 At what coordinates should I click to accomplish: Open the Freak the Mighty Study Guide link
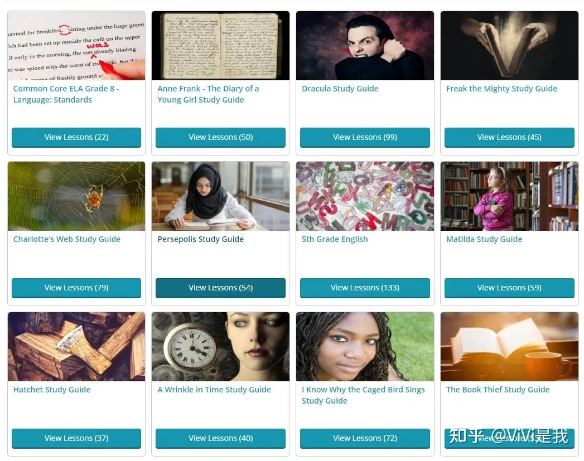(x=501, y=89)
